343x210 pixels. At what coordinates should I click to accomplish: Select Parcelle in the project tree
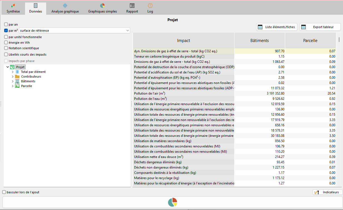click(x=26, y=86)
